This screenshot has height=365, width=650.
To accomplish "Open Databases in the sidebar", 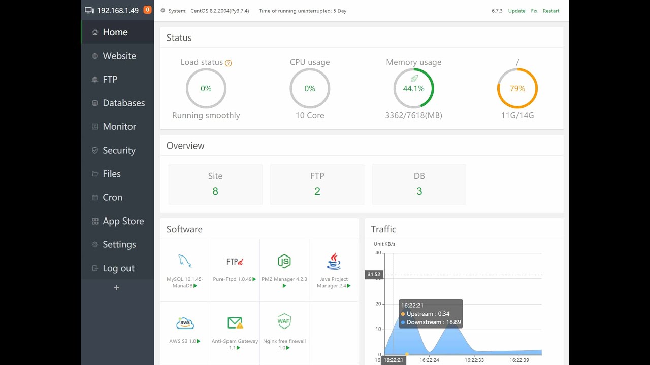I will 117,103.
